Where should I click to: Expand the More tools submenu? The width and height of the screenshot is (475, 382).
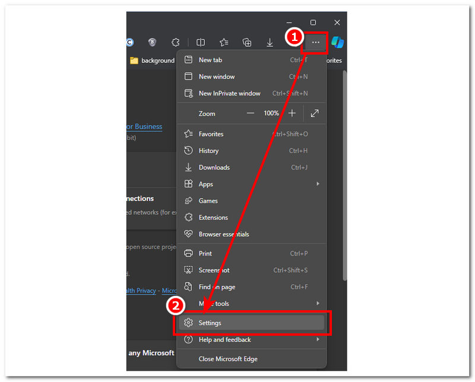251,303
